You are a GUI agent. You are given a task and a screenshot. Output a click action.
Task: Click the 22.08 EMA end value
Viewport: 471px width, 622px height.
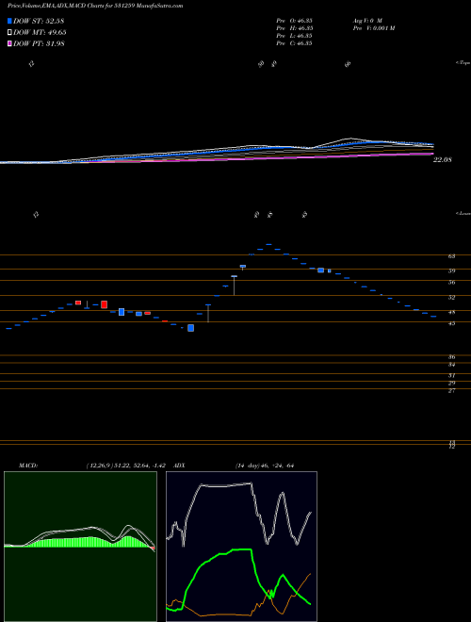(443, 160)
